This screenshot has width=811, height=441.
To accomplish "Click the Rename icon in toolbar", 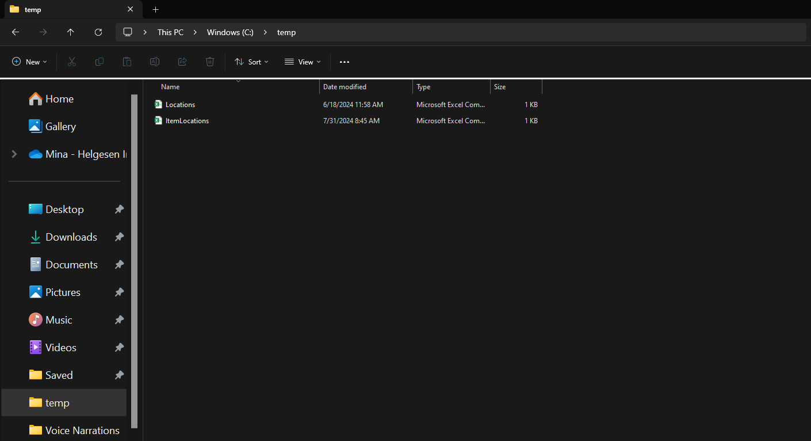I will click(x=155, y=62).
